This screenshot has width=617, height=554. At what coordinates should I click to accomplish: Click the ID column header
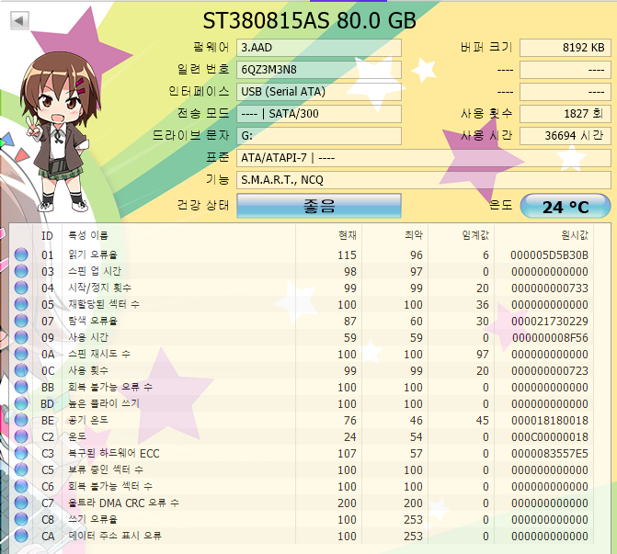pyautogui.click(x=47, y=235)
